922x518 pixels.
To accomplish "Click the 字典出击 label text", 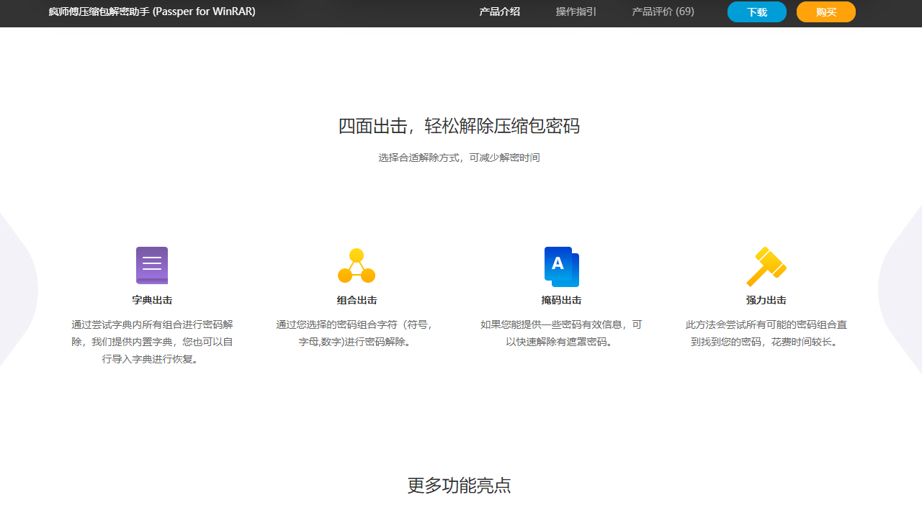I will pyautogui.click(x=151, y=300).
